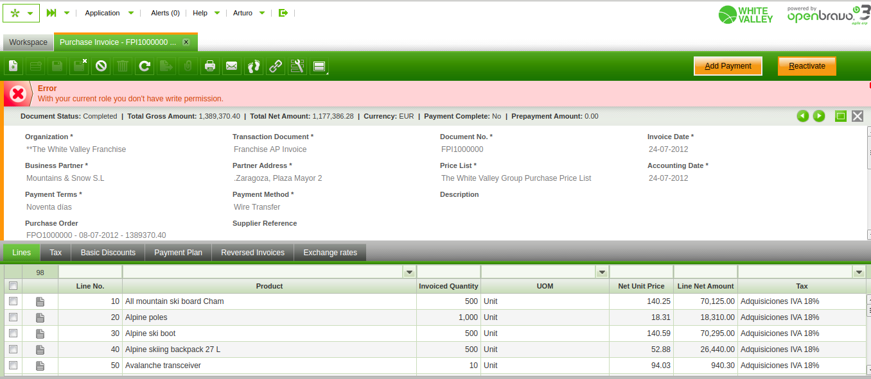Click the Line No. filter field
871x379 pixels.
coord(90,273)
